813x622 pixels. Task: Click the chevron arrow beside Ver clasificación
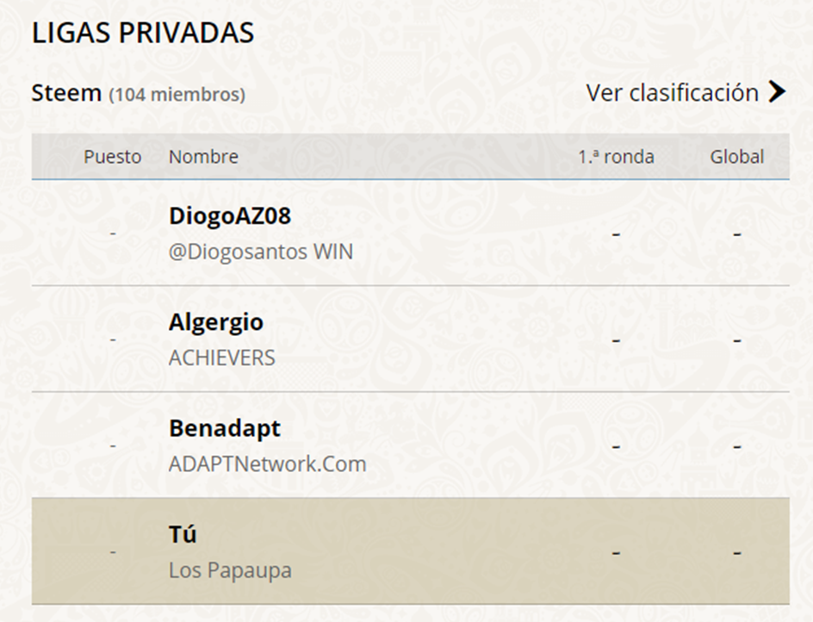pyautogui.click(x=777, y=92)
